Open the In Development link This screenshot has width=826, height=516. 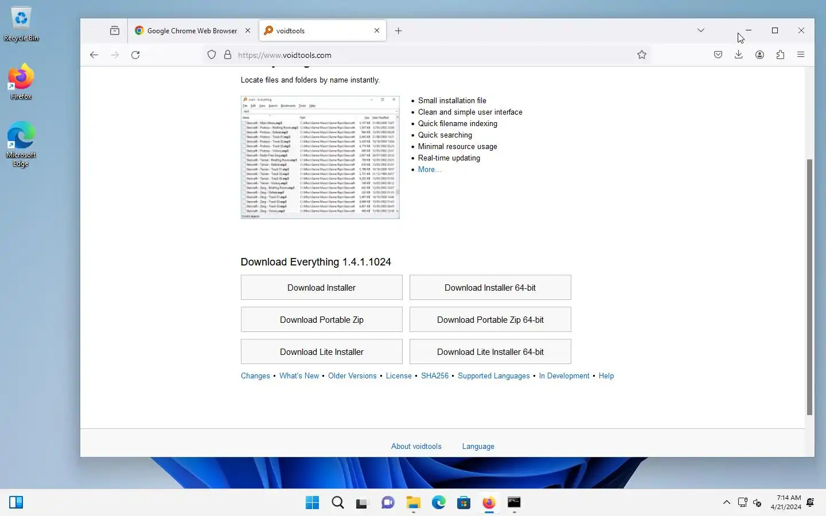564,376
